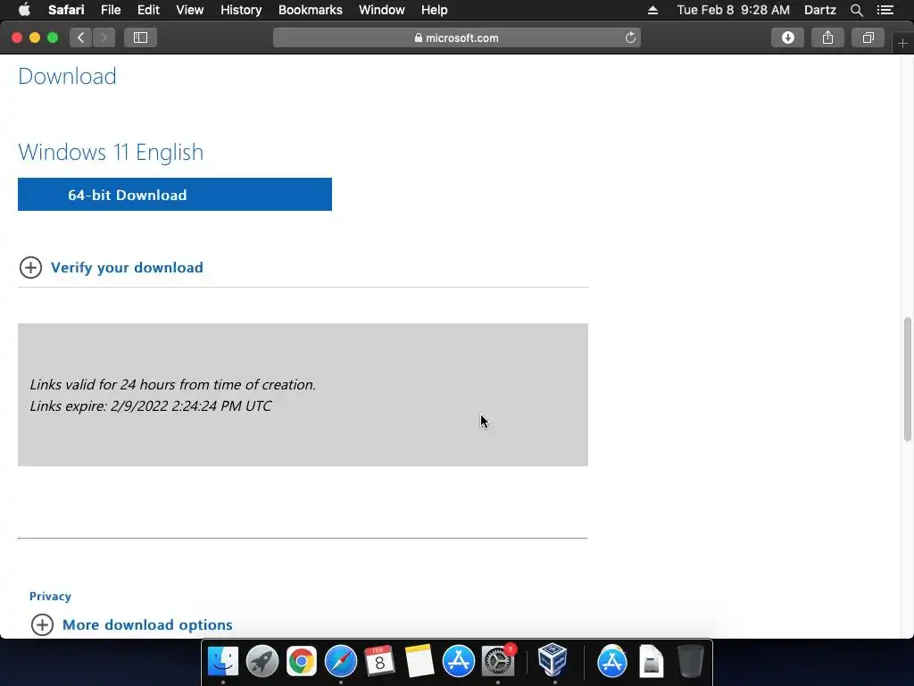
Task: Open the Window menu
Action: pyautogui.click(x=382, y=10)
